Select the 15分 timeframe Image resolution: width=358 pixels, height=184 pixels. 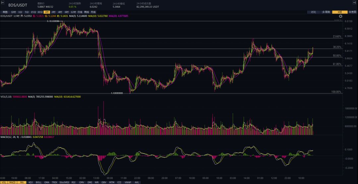tap(33, 12)
